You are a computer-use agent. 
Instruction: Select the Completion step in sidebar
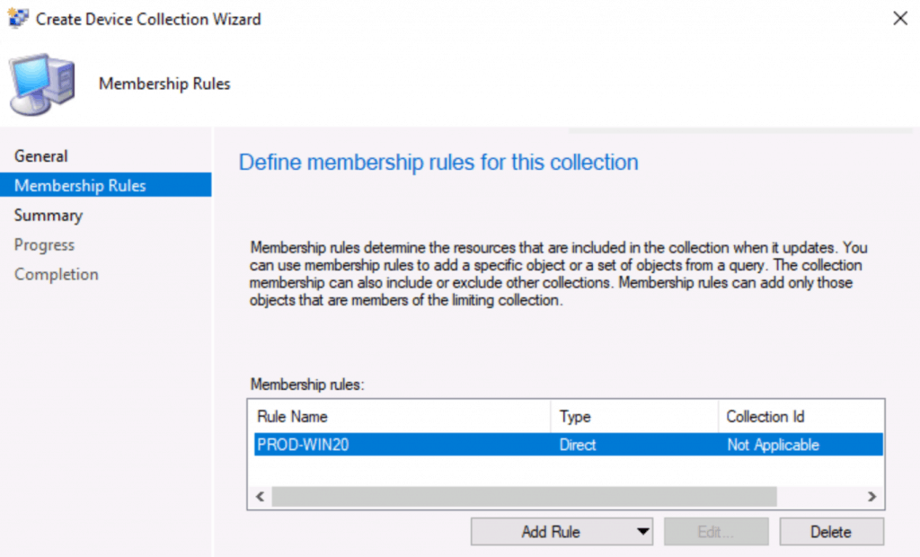pyautogui.click(x=57, y=274)
